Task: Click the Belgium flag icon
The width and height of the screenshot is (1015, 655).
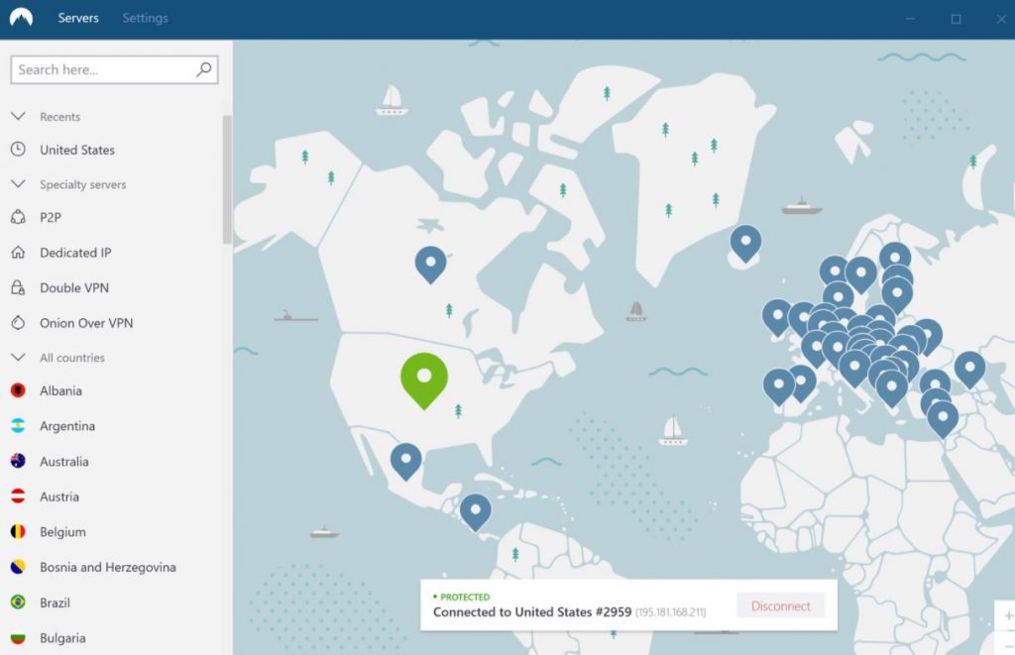Action: [x=18, y=531]
